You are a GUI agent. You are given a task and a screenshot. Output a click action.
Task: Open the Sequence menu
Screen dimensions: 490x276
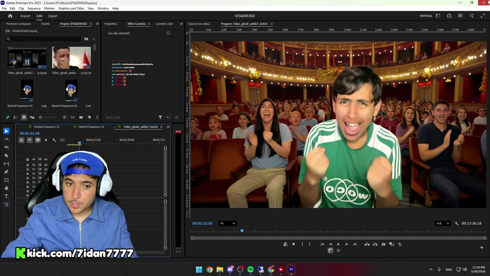click(34, 8)
